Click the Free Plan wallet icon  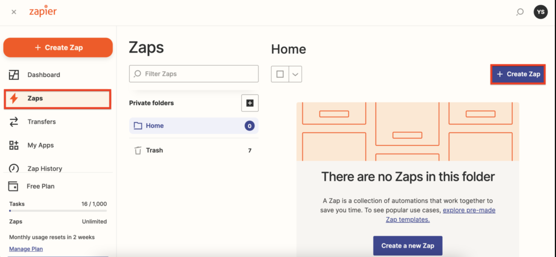13,186
